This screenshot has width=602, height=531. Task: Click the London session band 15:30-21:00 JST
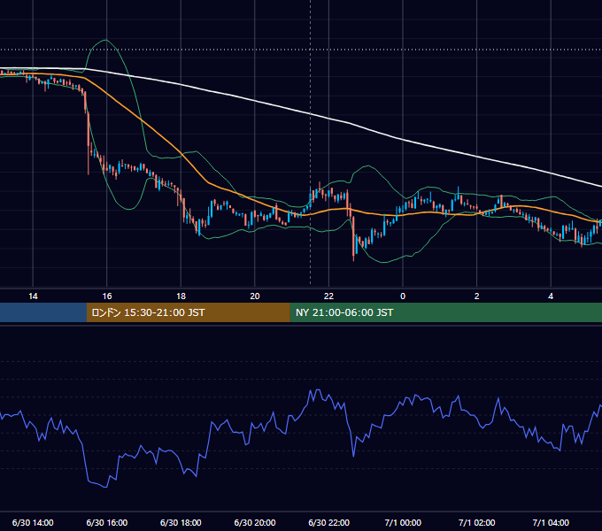(x=188, y=312)
